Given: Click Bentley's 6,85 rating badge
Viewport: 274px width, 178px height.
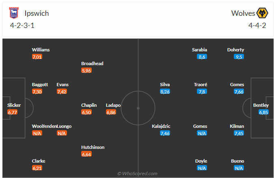Looking at the screenshot, I should tap(264, 112).
